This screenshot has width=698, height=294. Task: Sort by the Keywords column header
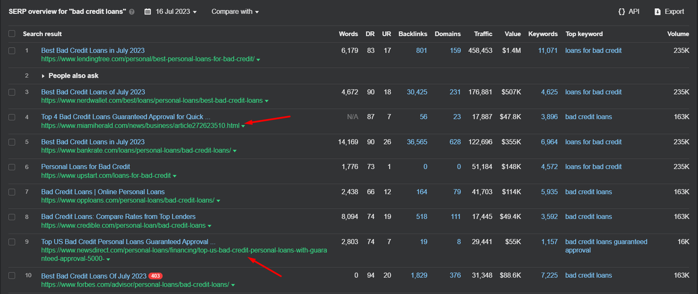click(x=543, y=34)
